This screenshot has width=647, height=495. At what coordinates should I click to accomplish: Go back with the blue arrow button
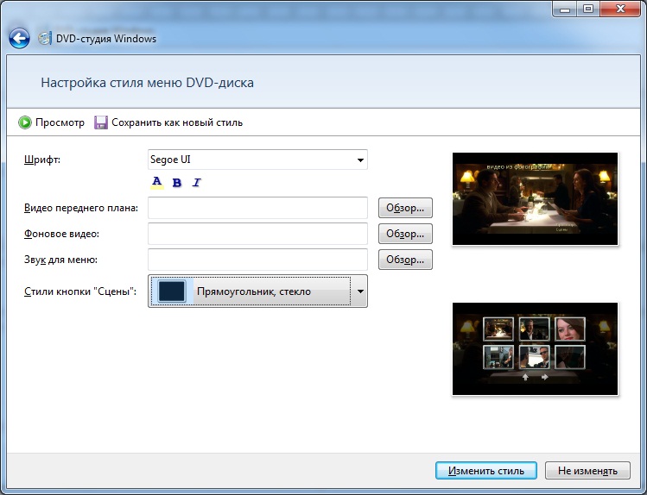click(x=19, y=39)
